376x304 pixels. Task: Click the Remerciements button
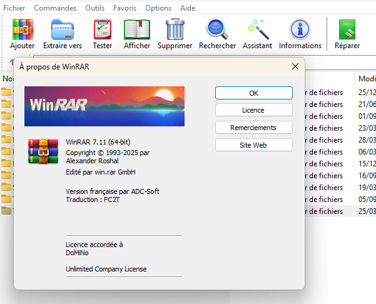click(254, 128)
